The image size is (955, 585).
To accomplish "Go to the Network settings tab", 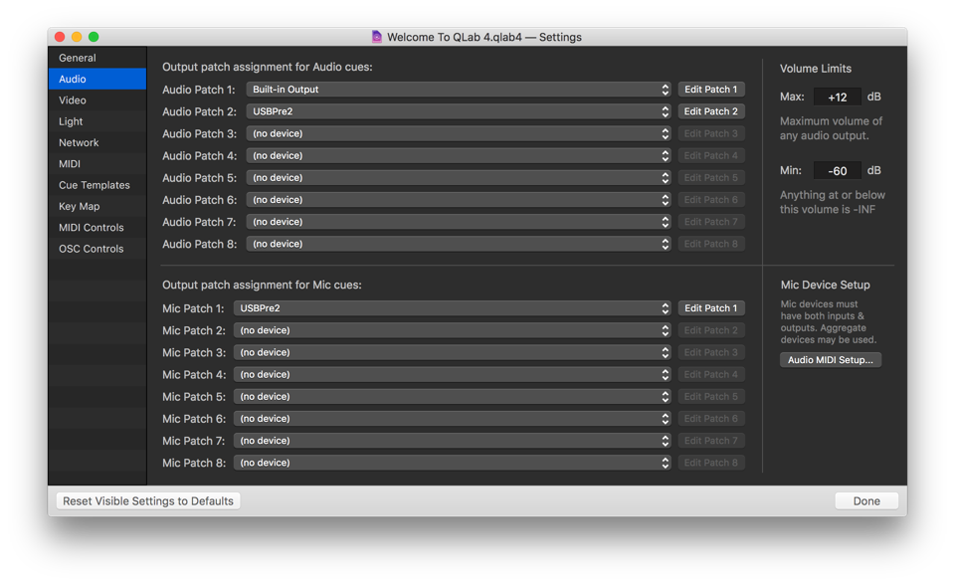I will tap(79, 142).
